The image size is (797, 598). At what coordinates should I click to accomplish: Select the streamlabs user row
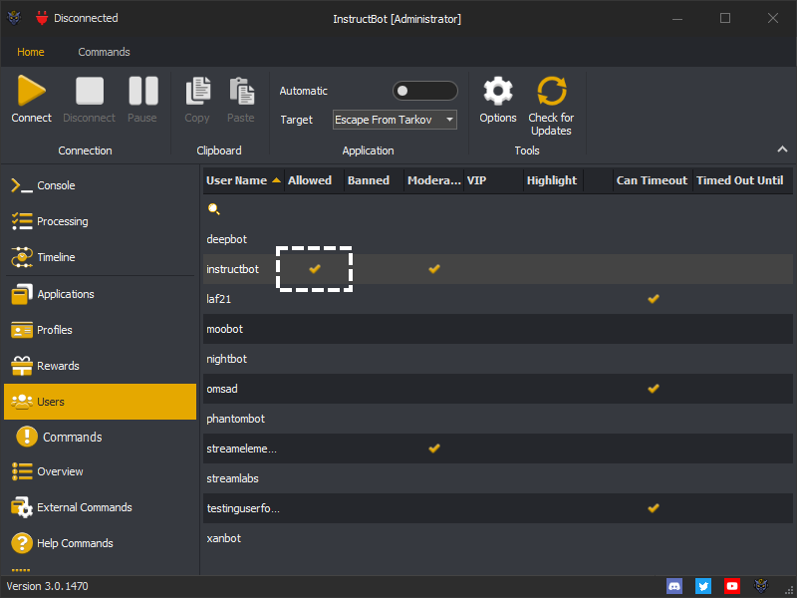tap(497, 478)
